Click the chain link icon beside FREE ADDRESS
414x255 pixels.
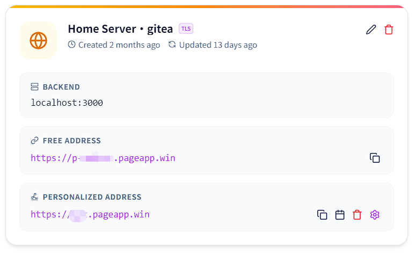pyautogui.click(x=34, y=141)
